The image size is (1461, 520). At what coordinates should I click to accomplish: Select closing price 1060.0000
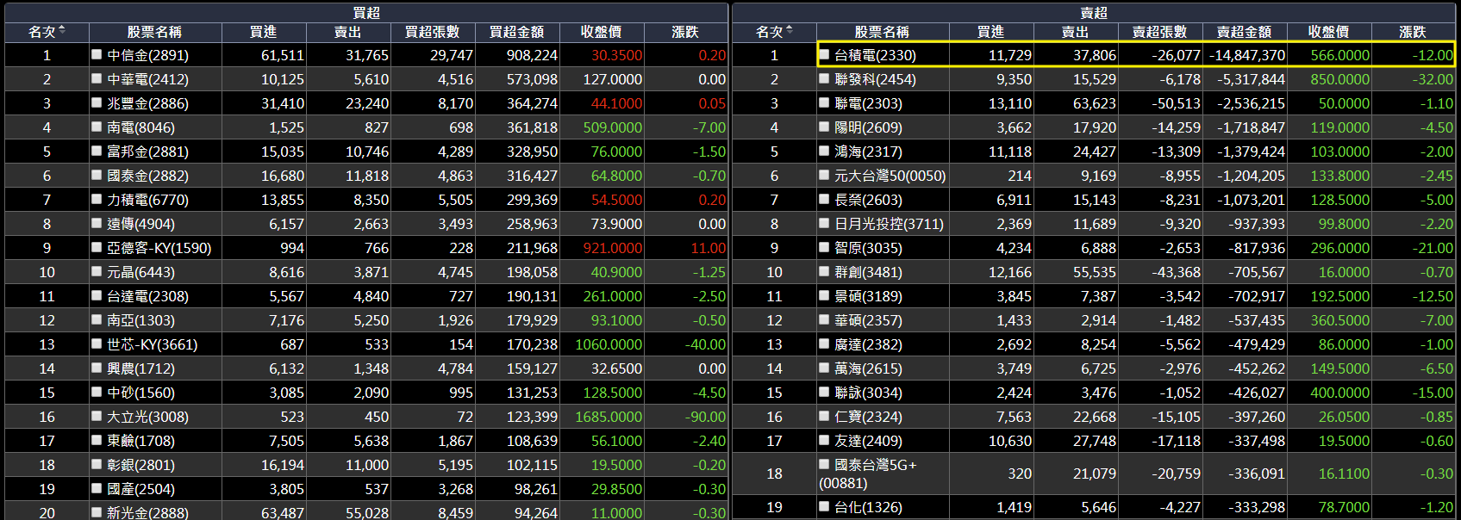coord(609,344)
